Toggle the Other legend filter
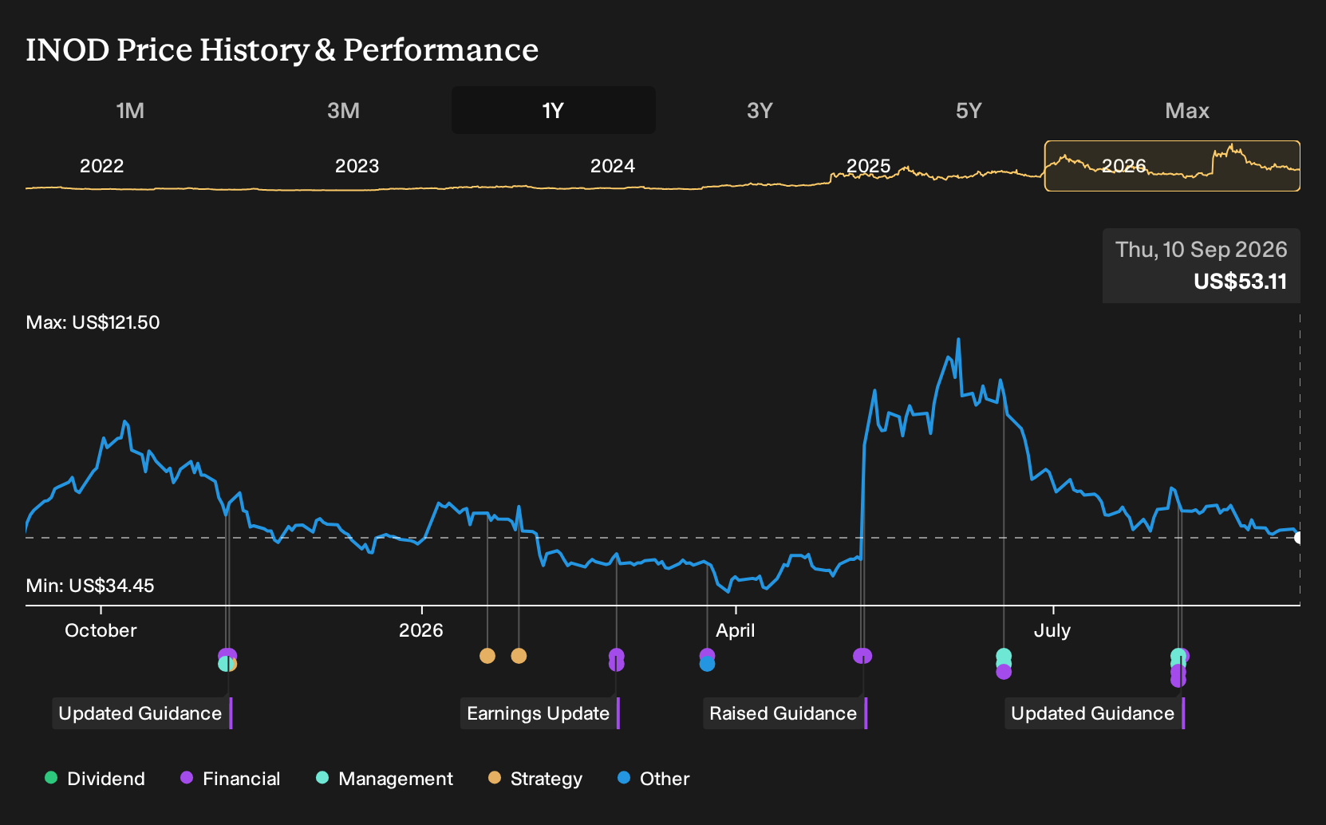Image resolution: width=1326 pixels, height=825 pixels. click(x=654, y=779)
